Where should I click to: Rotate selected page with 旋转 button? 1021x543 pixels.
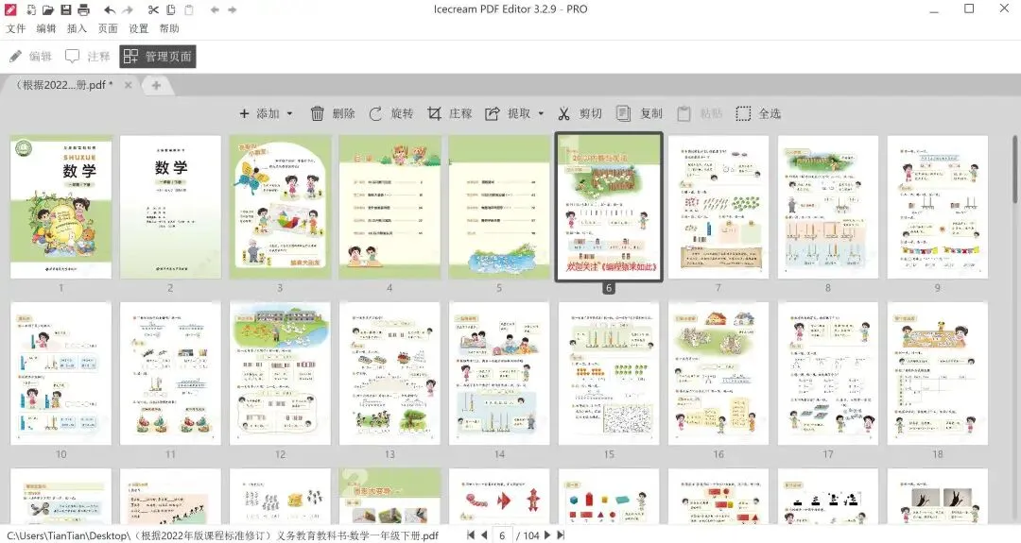coord(391,114)
